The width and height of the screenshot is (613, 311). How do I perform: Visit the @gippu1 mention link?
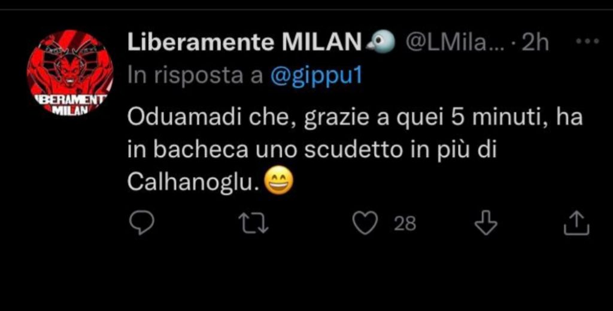[317, 78]
